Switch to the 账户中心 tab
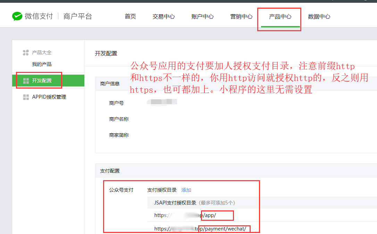 [x=202, y=17]
